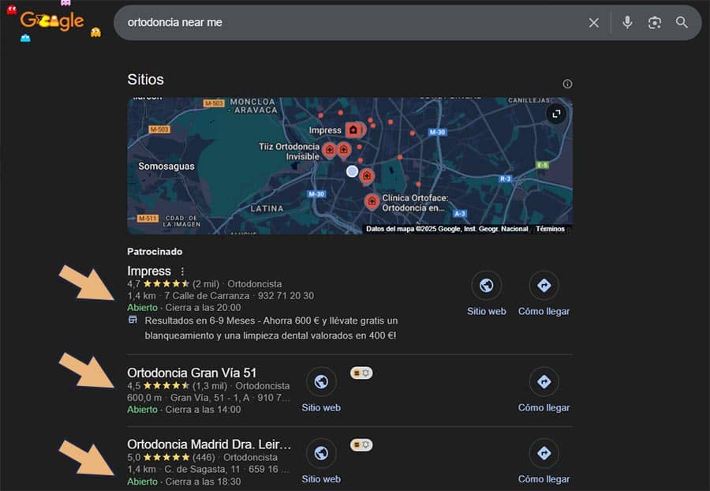The height and width of the screenshot is (491, 710).
Task: Open Impress website via the globe icon
Action: [486, 285]
